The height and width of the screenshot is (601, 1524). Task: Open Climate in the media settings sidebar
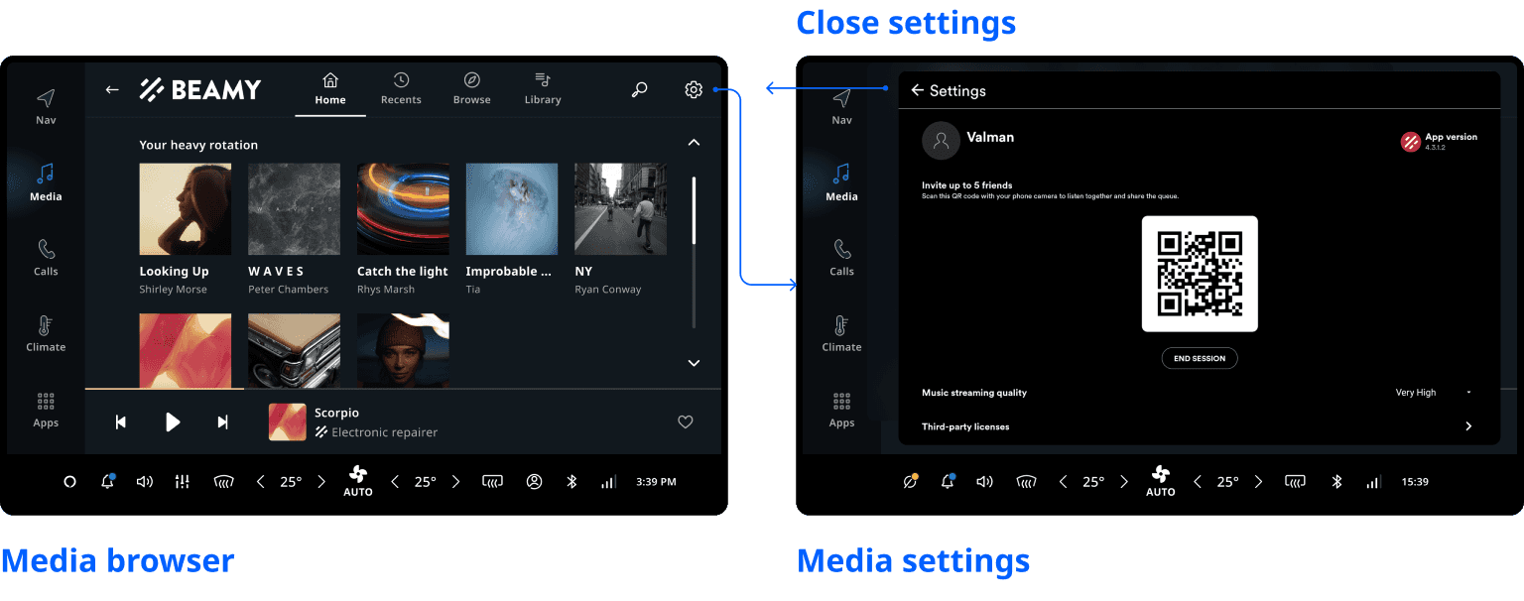point(841,333)
